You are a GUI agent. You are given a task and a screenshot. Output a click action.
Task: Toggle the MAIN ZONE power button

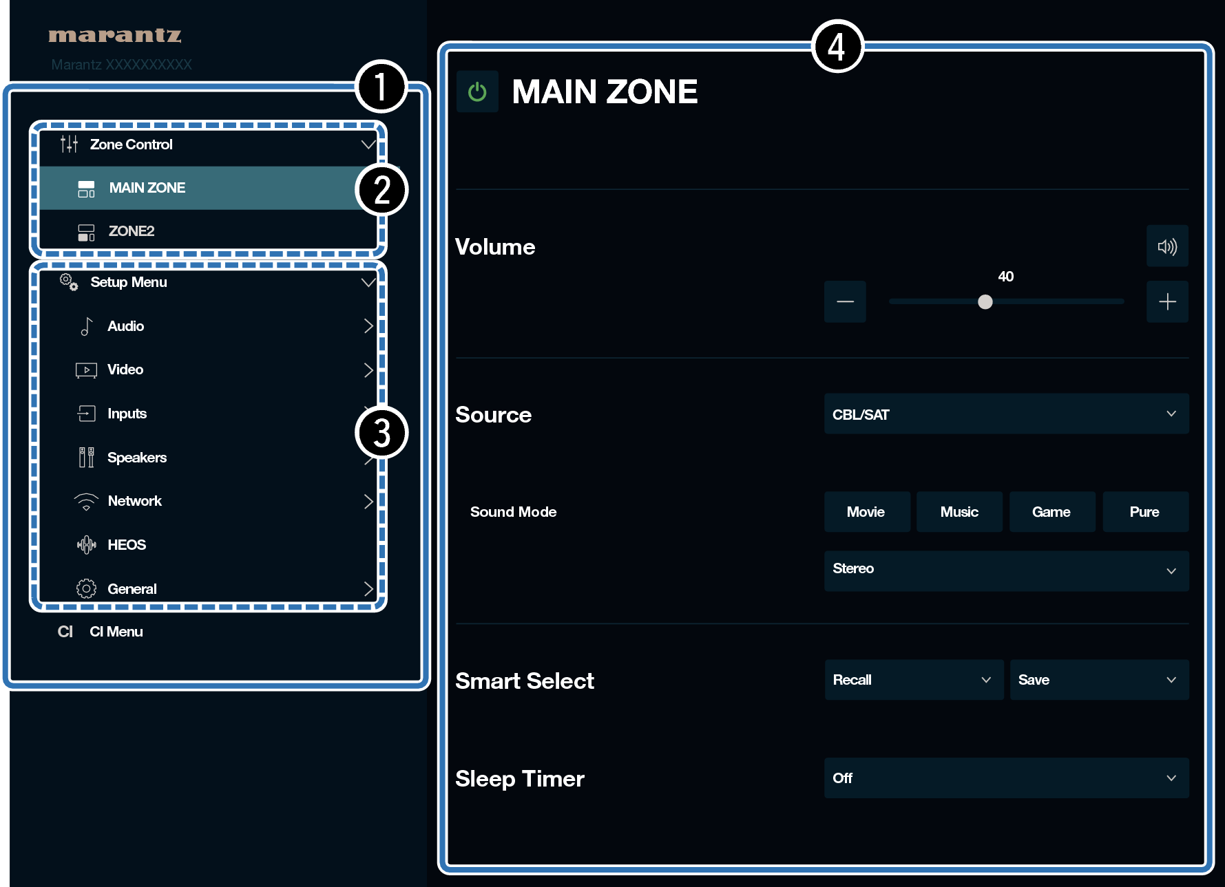click(x=477, y=92)
